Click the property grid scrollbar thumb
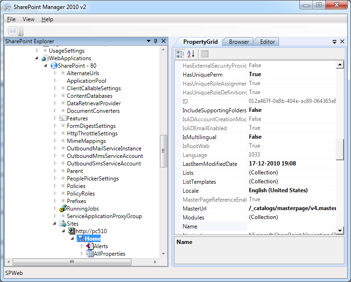Viewport: 351px width, 282px height. [x=340, y=149]
